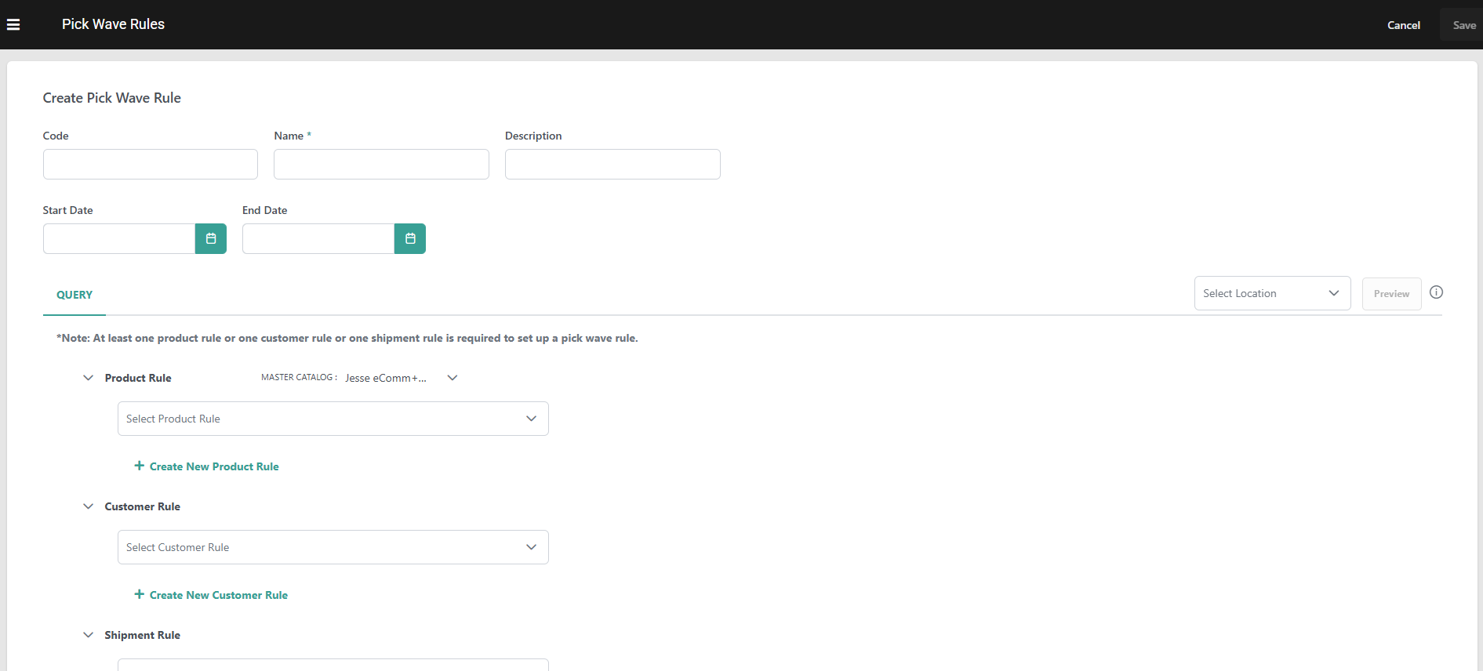Focus the Code input field

pos(151,165)
